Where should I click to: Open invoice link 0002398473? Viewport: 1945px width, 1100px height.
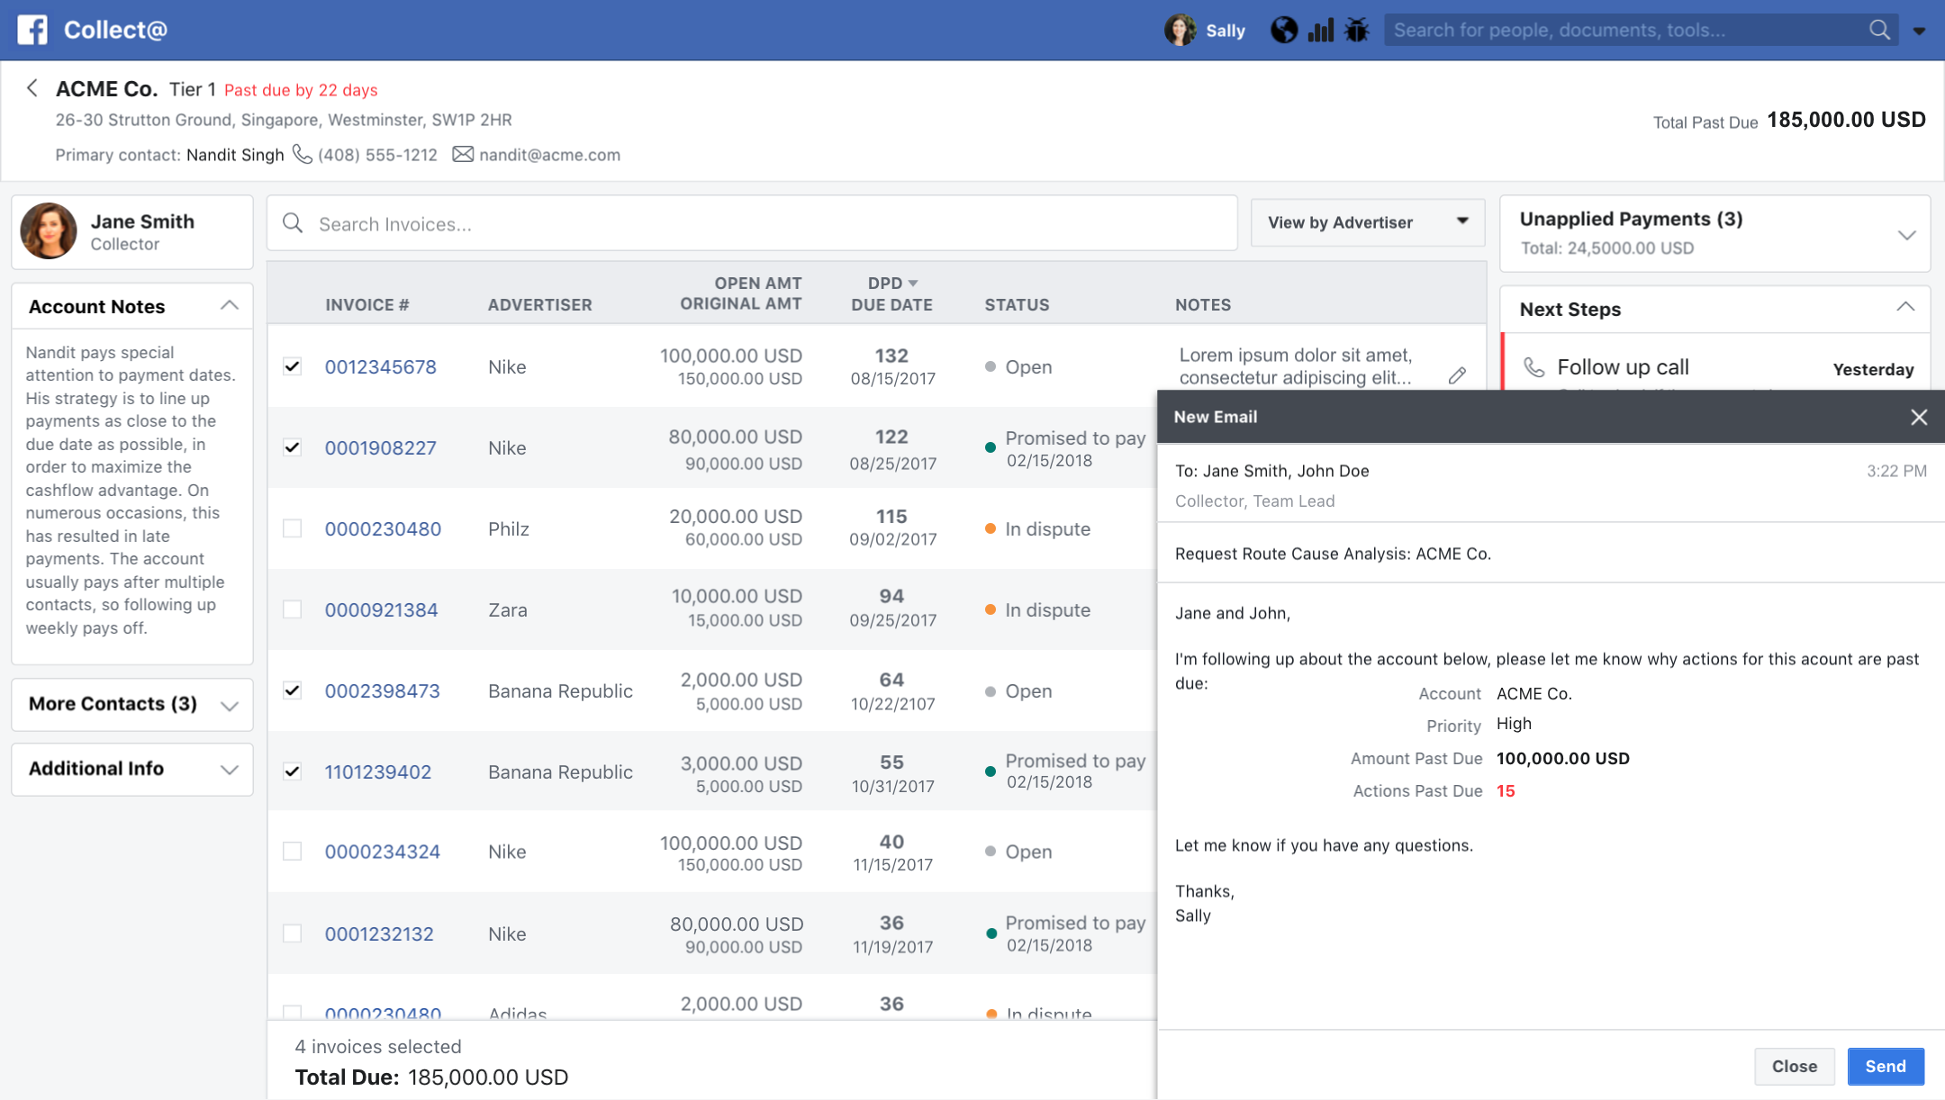(x=382, y=690)
